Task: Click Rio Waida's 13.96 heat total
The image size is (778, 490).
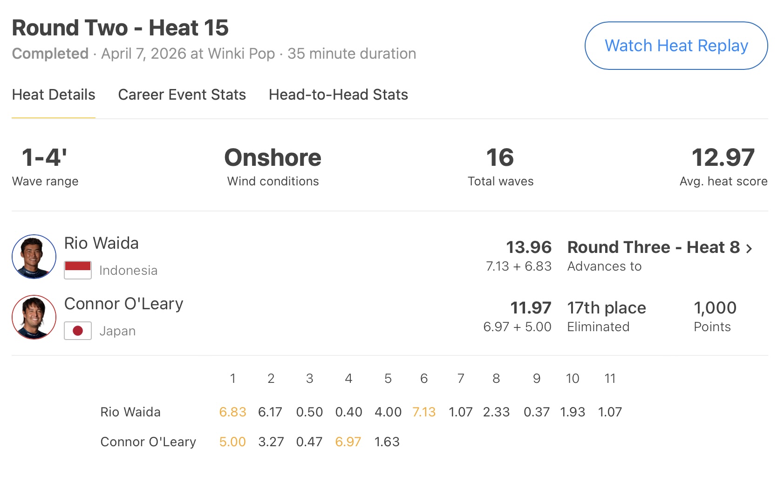Action: [529, 247]
